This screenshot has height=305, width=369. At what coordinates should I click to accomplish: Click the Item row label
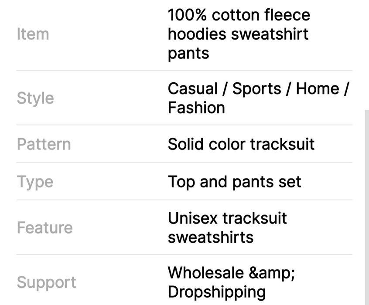click(x=33, y=34)
